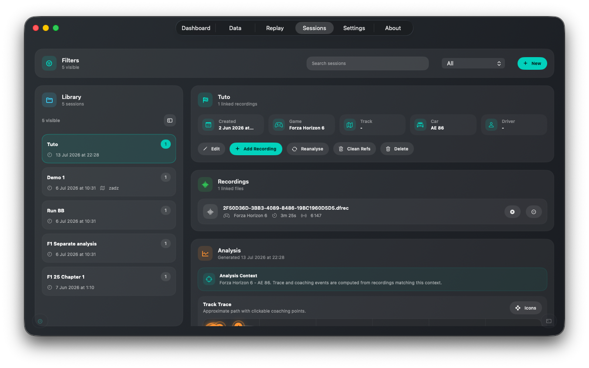This screenshot has height=368, width=589.
Task: Open the All filter dropdown
Action: pos(473,63)
